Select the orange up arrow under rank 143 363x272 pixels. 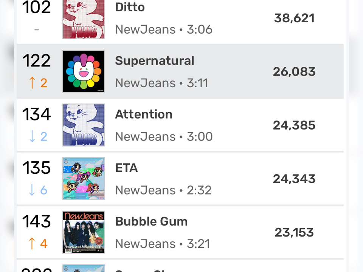pyautogui.click(x=32, y=244)
